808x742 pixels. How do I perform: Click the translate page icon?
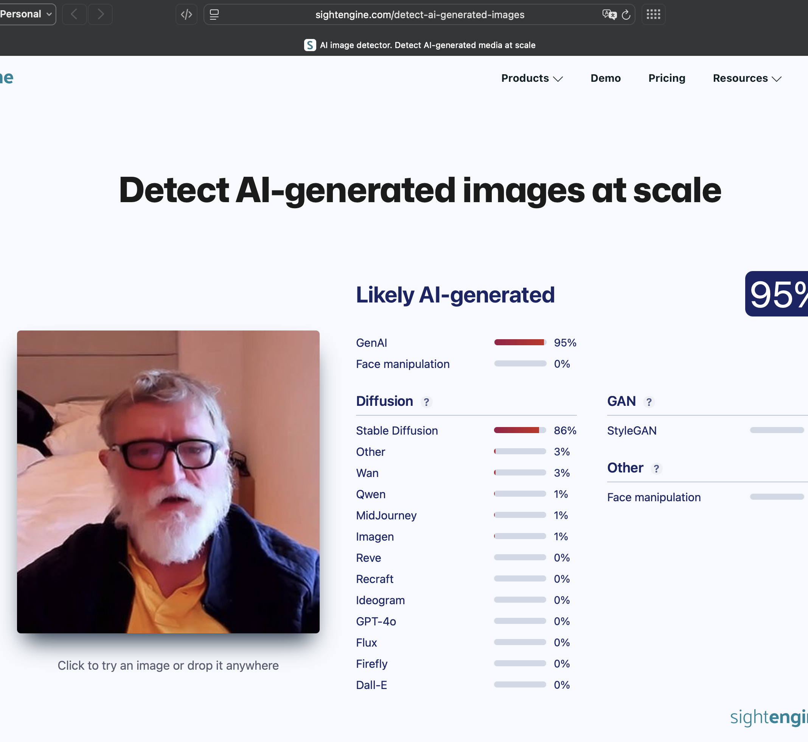tap(609, 14)
